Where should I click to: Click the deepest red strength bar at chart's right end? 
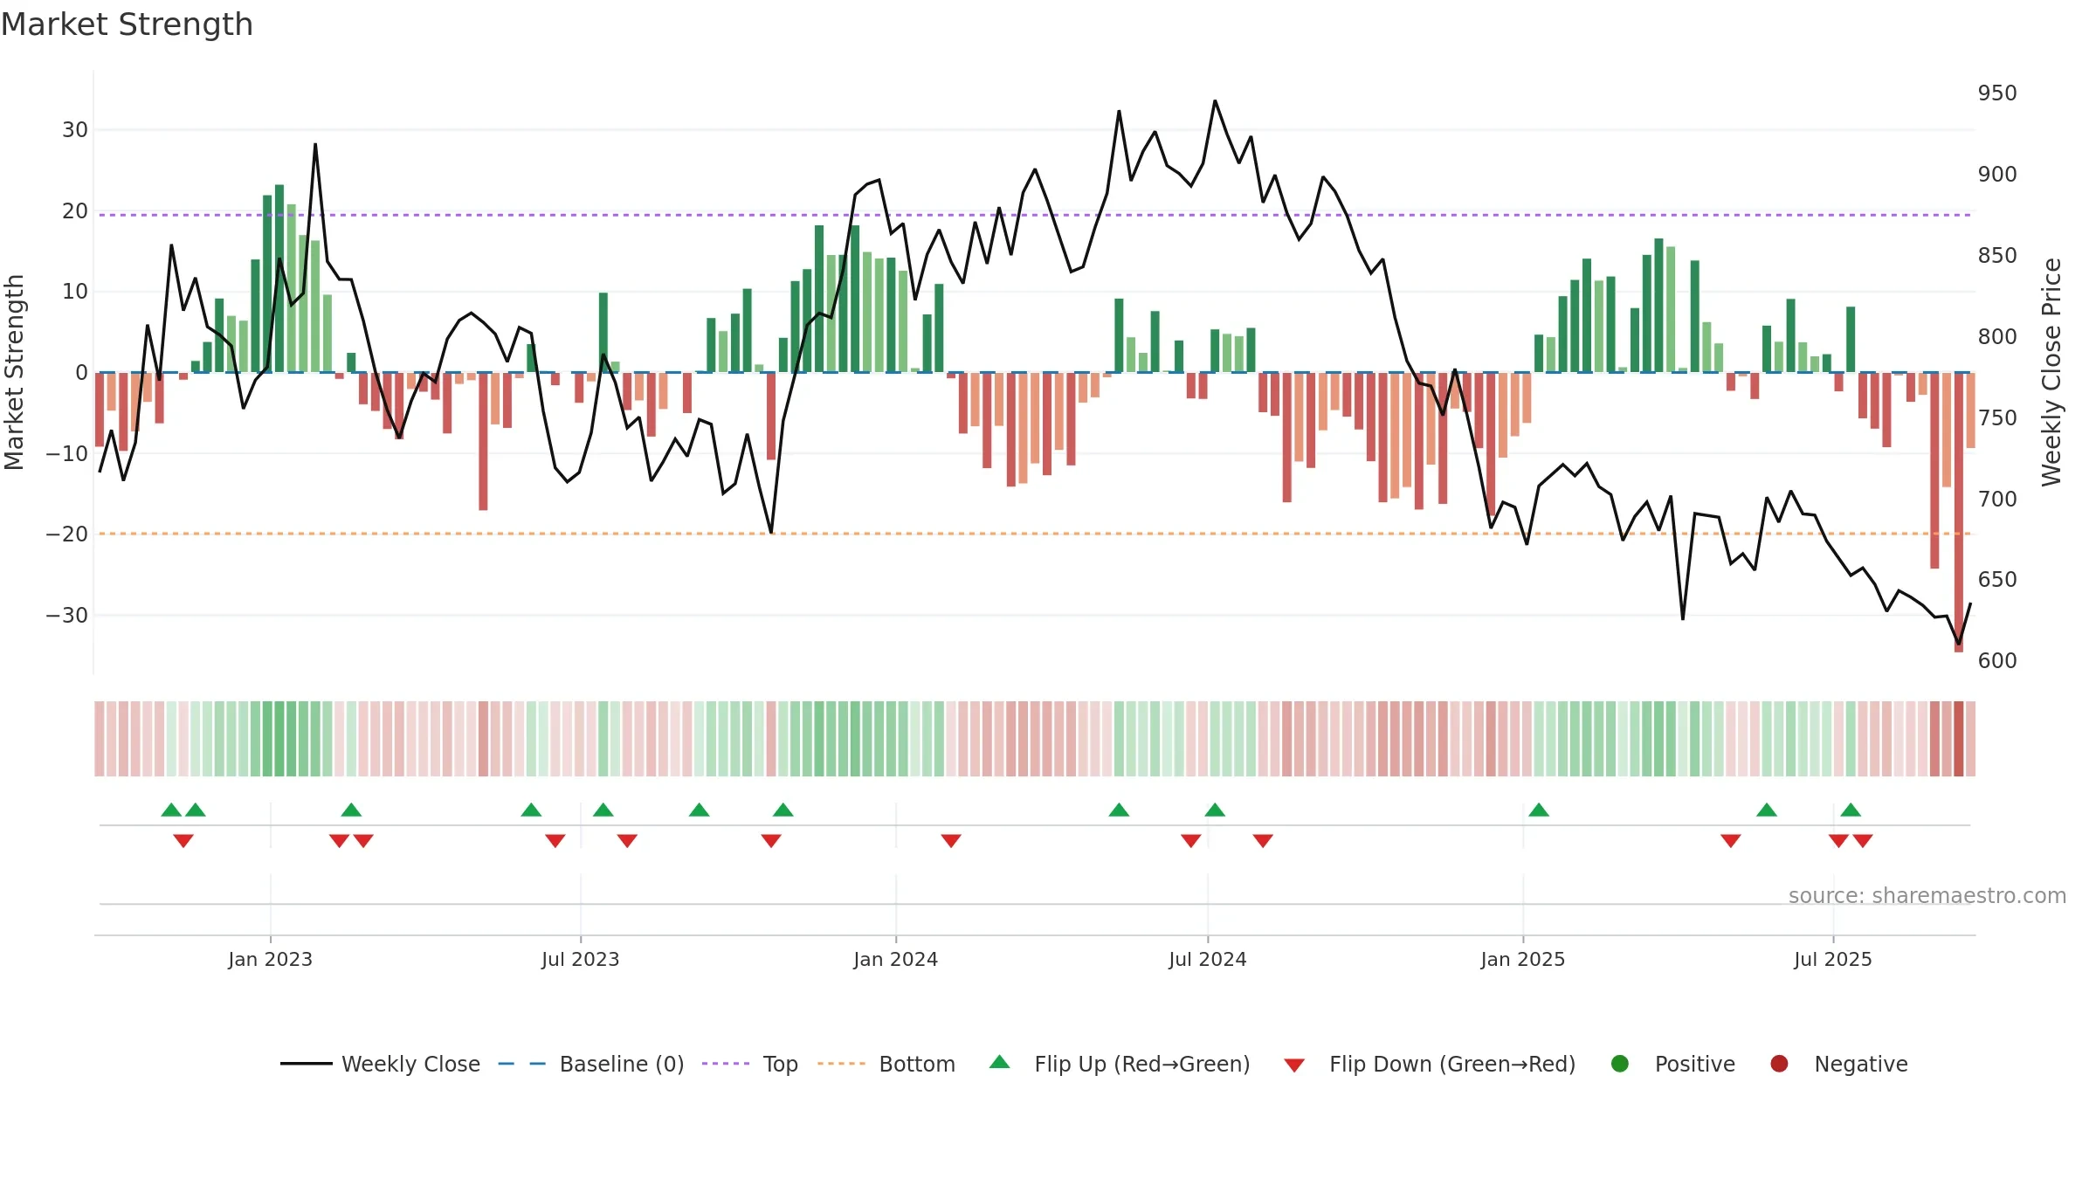click(1959, 513)
